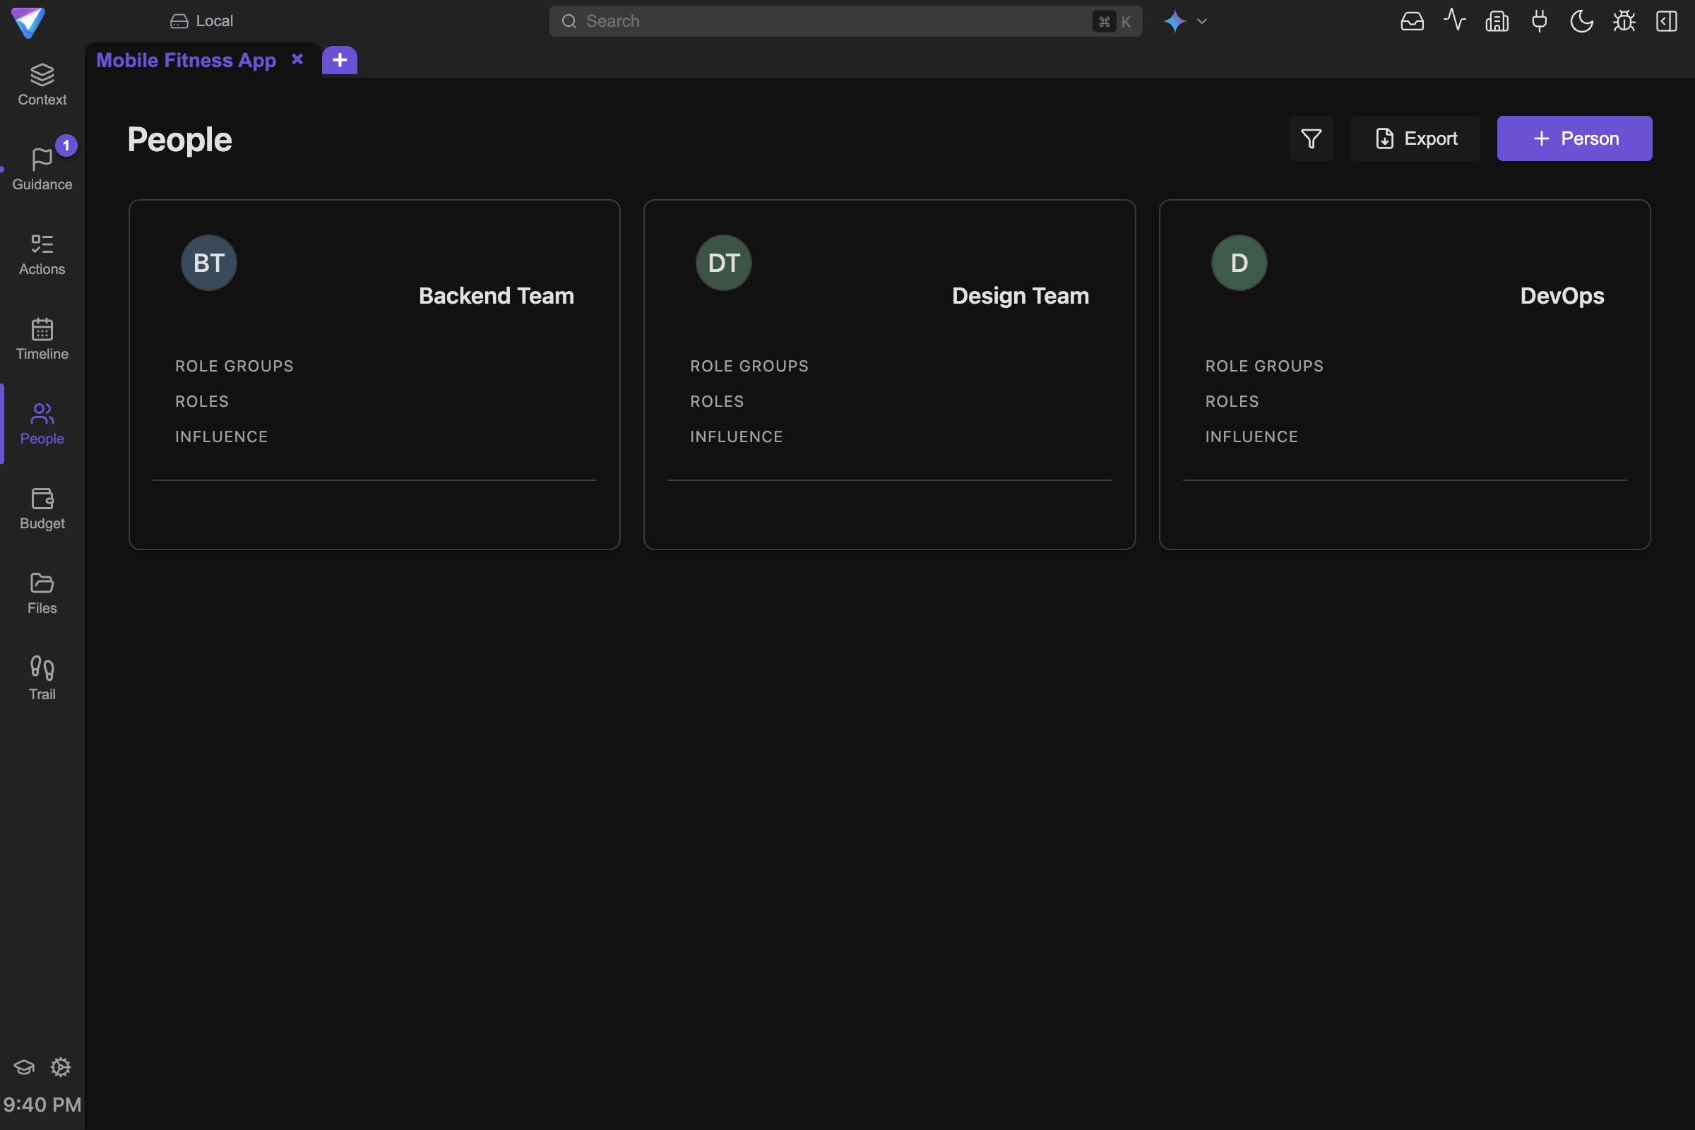This screenshot has width=1695, height=1130.
Task: Open the Trail footprints section
Action: [42, 679]
